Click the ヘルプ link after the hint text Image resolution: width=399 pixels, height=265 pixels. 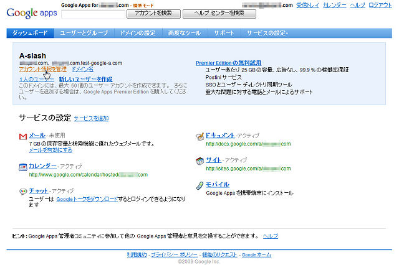point(270,236)
